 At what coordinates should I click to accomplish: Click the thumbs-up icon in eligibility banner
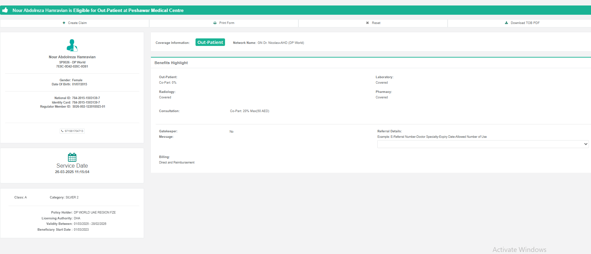pos(5,10)
